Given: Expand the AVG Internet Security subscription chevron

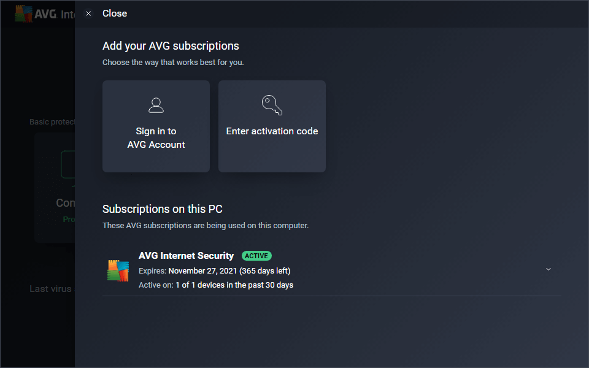Looking at the screenshot, I should tap(549, 269).
